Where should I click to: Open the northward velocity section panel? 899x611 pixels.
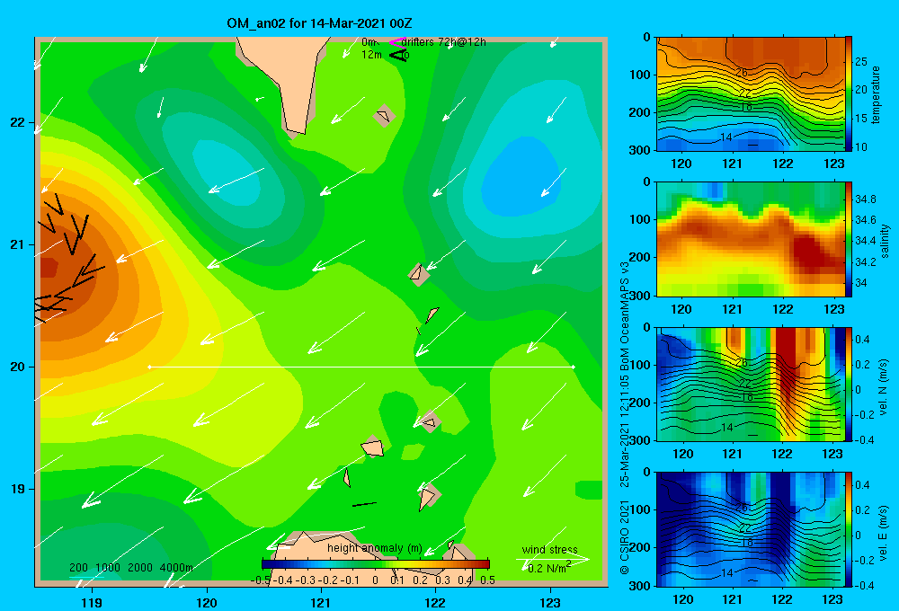click(x=751, y=384)
